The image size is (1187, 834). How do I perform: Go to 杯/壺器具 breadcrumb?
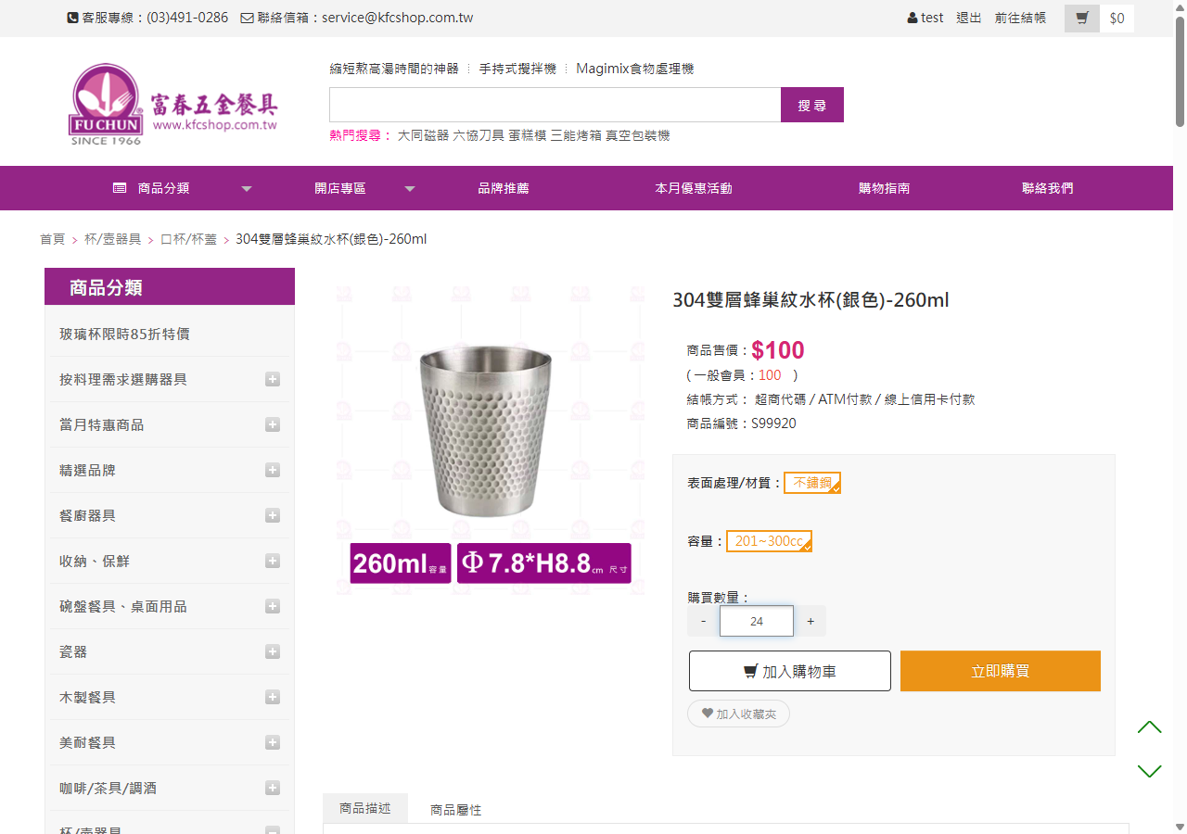click(x=113, y=239)
